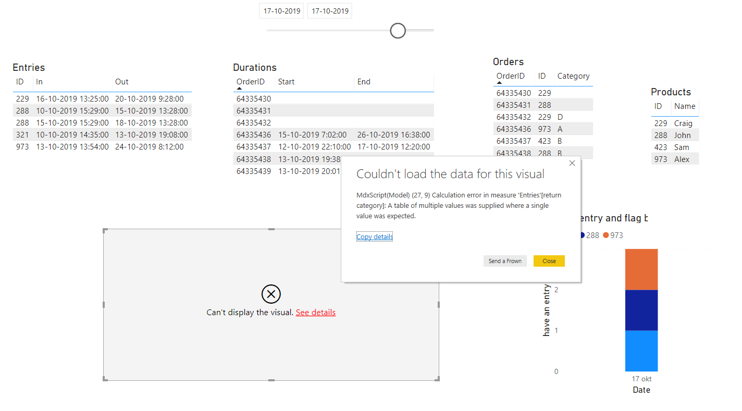Edit the end date input field
Viewport: 742px width, 411px height.
click(x=330, y=11)
